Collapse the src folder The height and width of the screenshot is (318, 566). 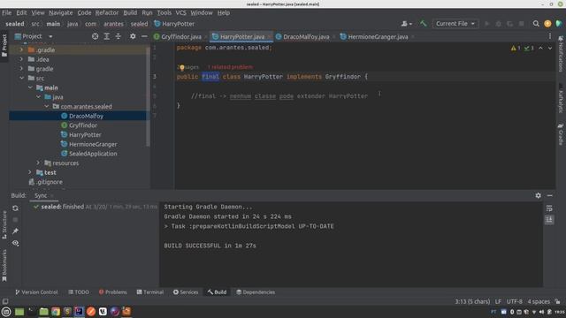22,78
